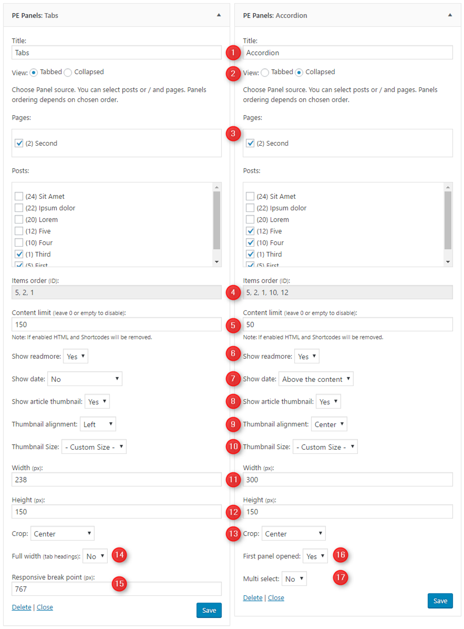The width and height of the screenshot is (464, 629).
Task: Uncheck the (12) Five post in Accordion panel
Action: 250,231
